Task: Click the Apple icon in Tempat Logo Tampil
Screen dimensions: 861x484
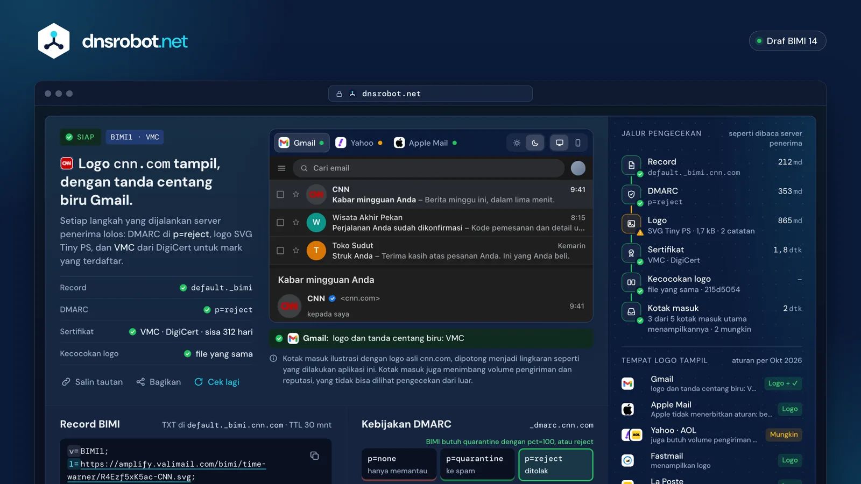Action: 627,409
